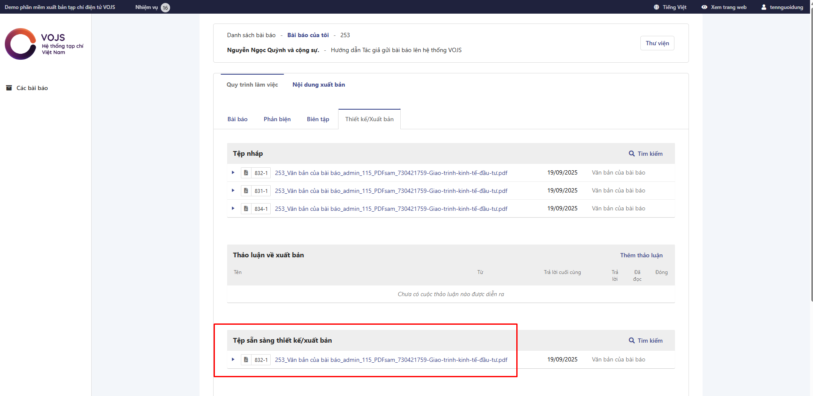Open the 834-1 PDF file link
This screenshot has width=813, height=396.
tap(391, 209)
